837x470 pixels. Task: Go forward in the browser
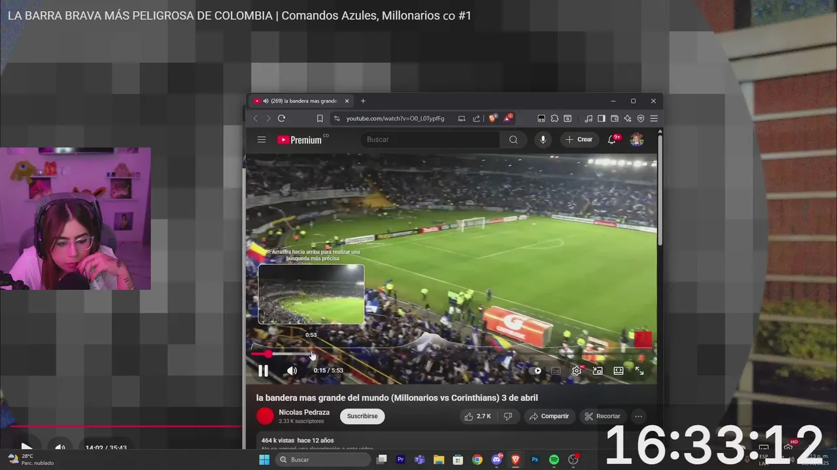pos(267,118)
